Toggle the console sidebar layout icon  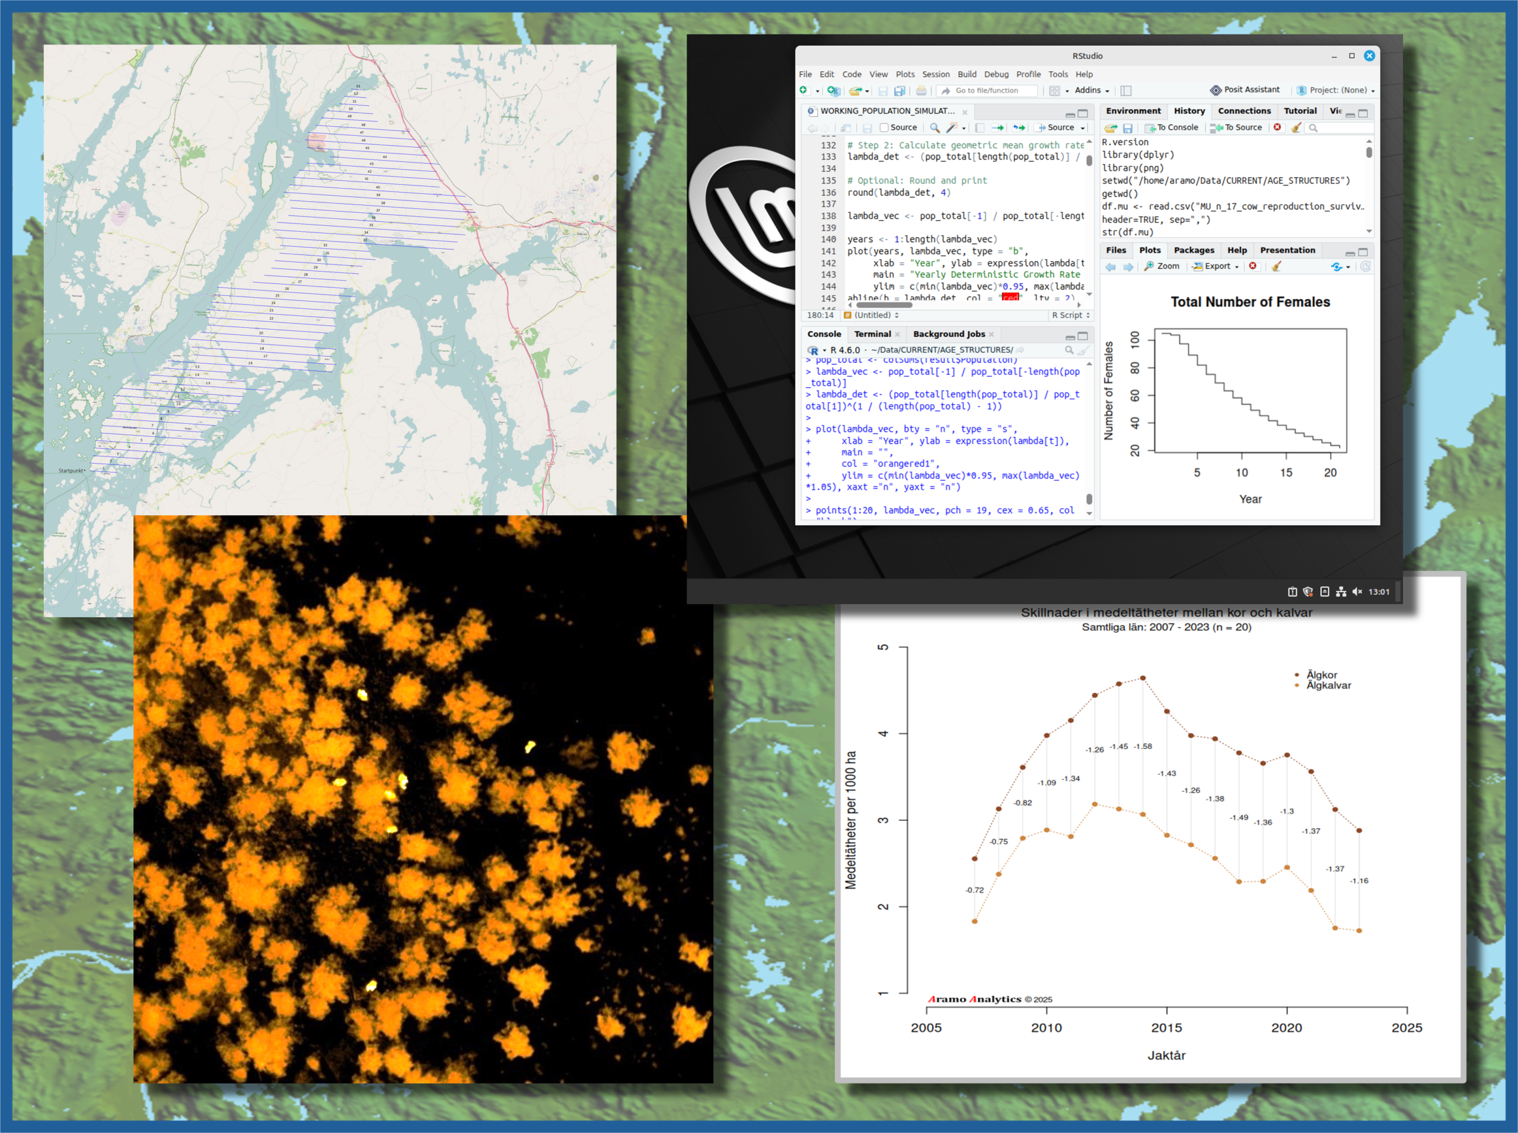coord(1125,91)
